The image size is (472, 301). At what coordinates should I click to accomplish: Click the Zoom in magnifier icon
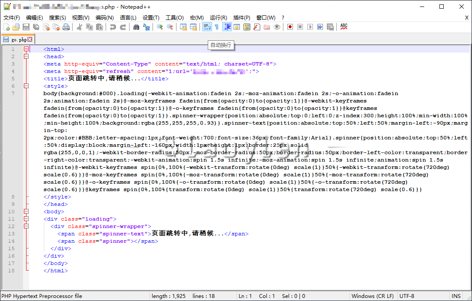160,27
